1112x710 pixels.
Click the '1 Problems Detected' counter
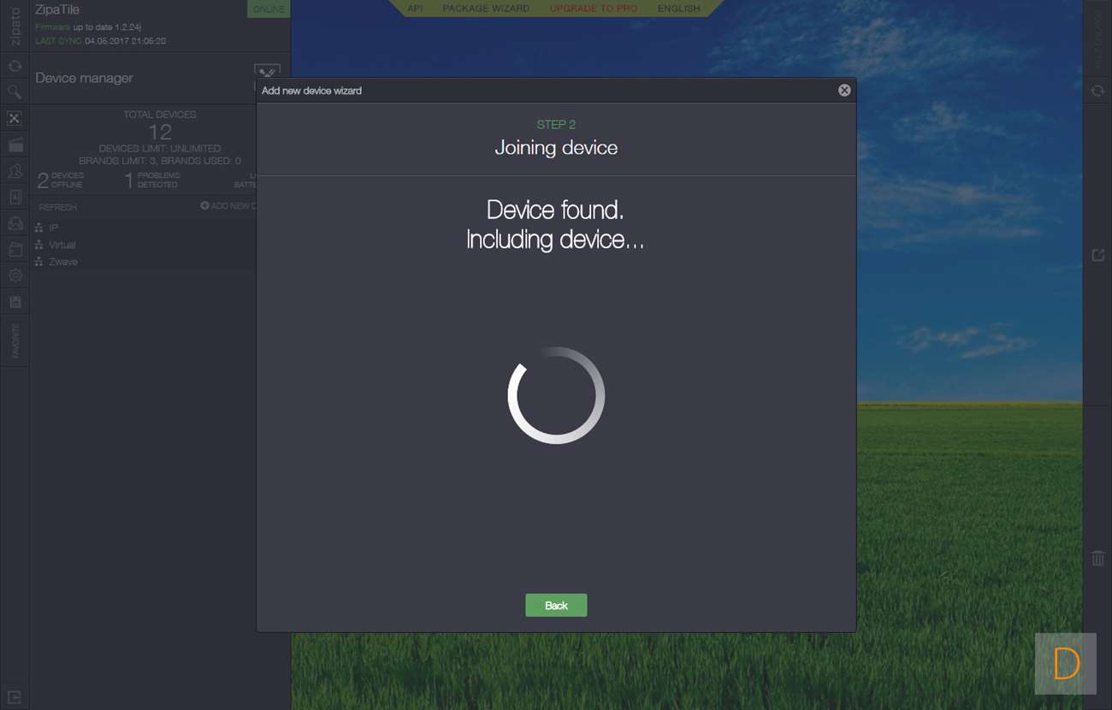(152, 180)
